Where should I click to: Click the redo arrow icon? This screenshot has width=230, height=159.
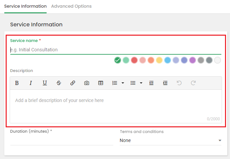point(193,83)
